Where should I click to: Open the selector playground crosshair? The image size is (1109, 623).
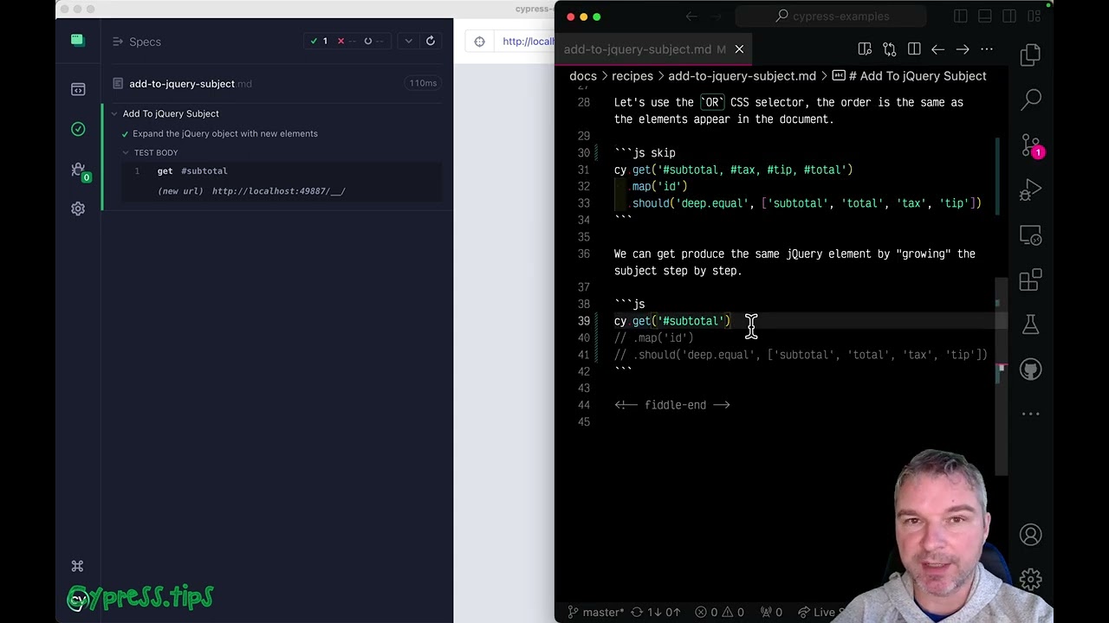click(x=479, y=42)
